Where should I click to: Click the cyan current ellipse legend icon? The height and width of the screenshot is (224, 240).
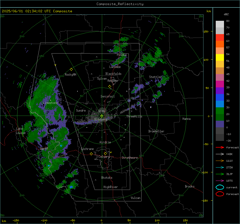[x=220, y=187]
